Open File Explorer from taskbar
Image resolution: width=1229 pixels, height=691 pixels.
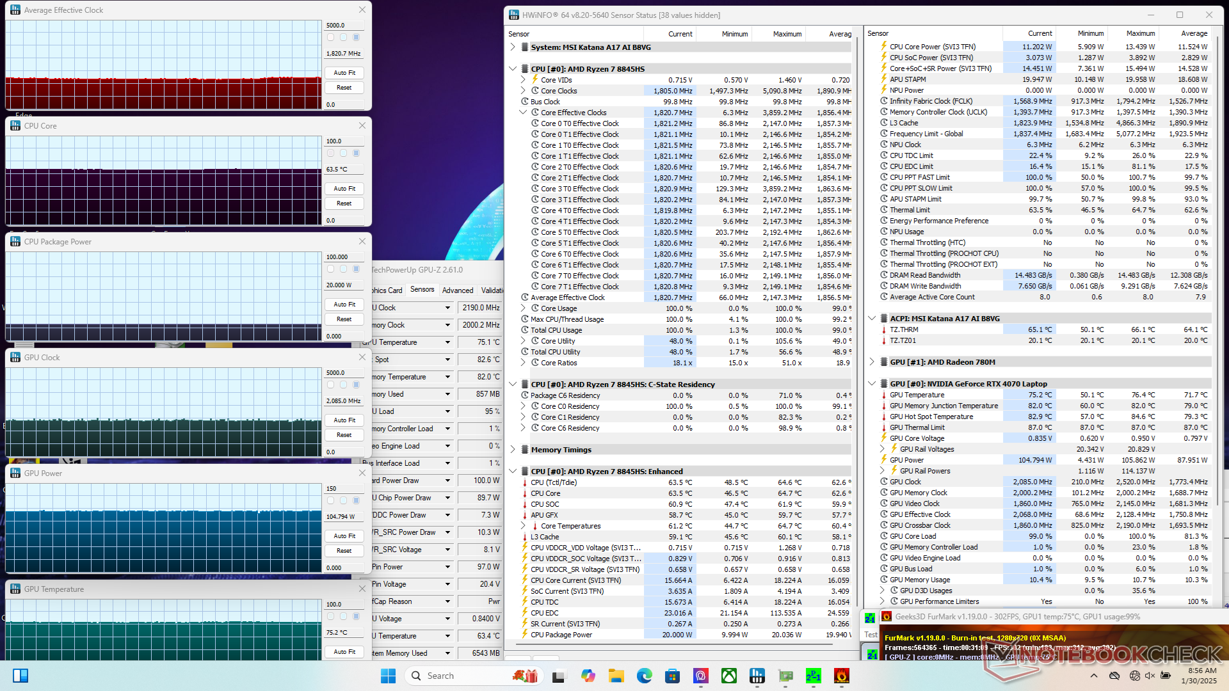click(x=616, y=676)
